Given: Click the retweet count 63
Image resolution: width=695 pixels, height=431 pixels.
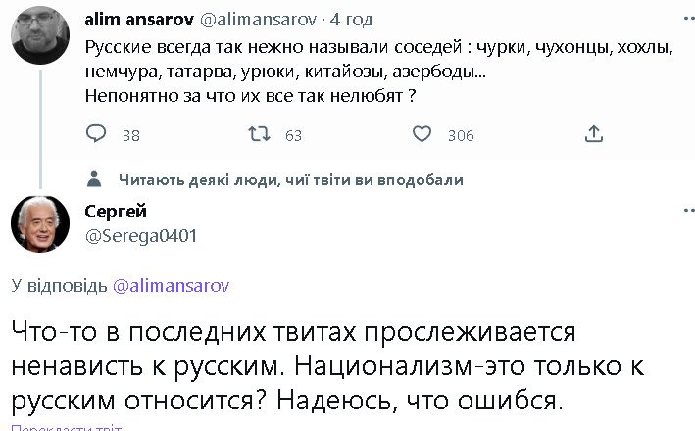Looking at the screenshot, I should click(x=293, y=136).
